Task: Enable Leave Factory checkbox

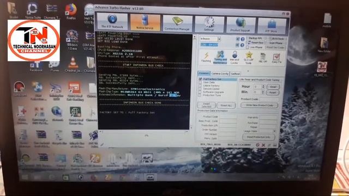Action: tap(200, 85)
